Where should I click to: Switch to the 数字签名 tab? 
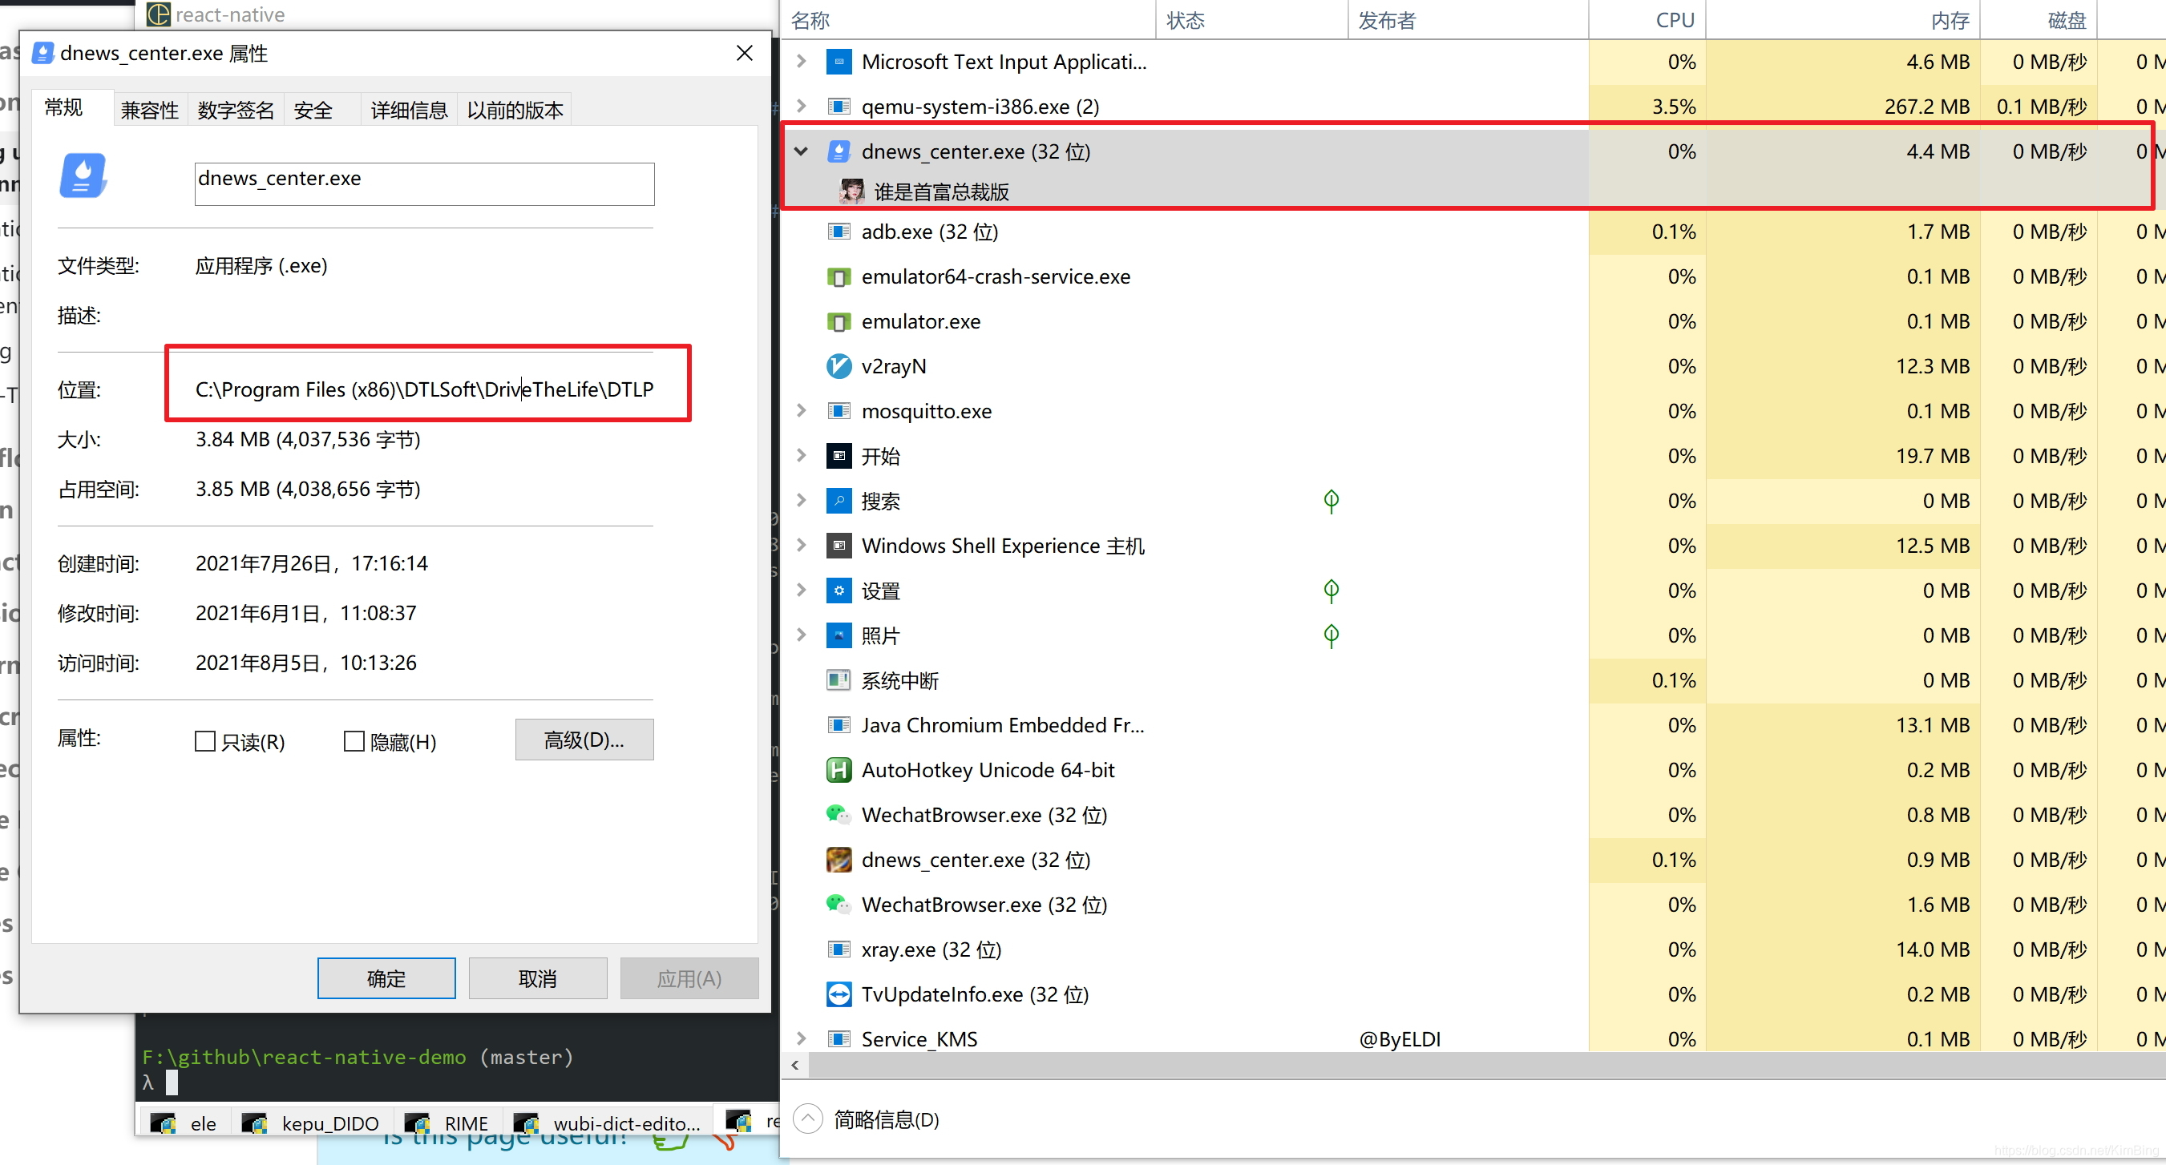coord(236,110)
